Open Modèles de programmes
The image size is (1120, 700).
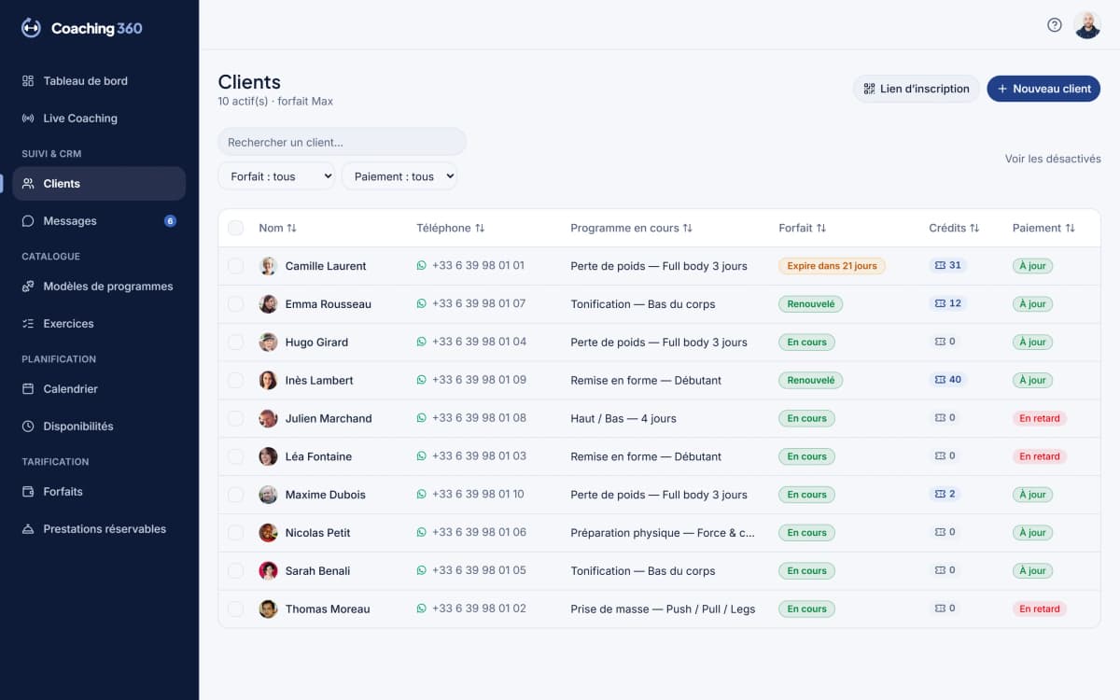(99, 287)
